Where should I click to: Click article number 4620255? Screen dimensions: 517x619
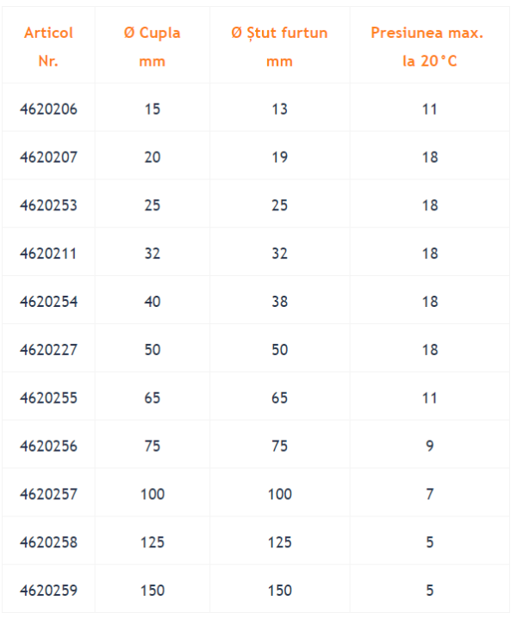coord(48,398)
